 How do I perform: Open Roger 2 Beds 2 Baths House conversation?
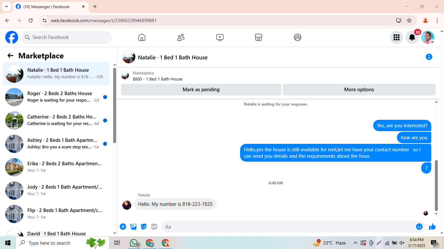(56, 97)
